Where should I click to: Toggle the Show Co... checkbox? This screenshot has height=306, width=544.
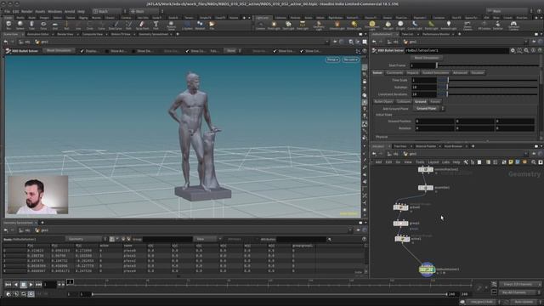click(x=187, y=51)
